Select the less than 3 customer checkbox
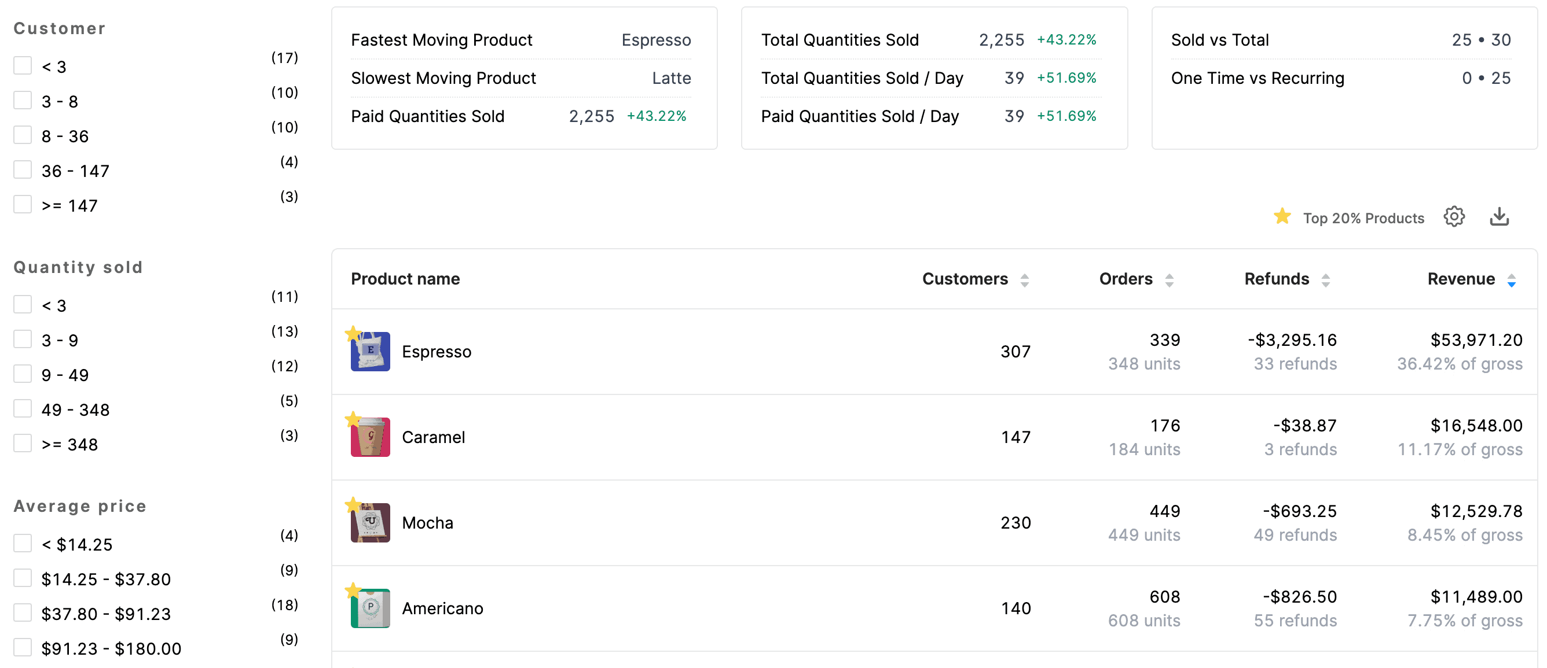The image size is (1547, 668). click(21, 66)
